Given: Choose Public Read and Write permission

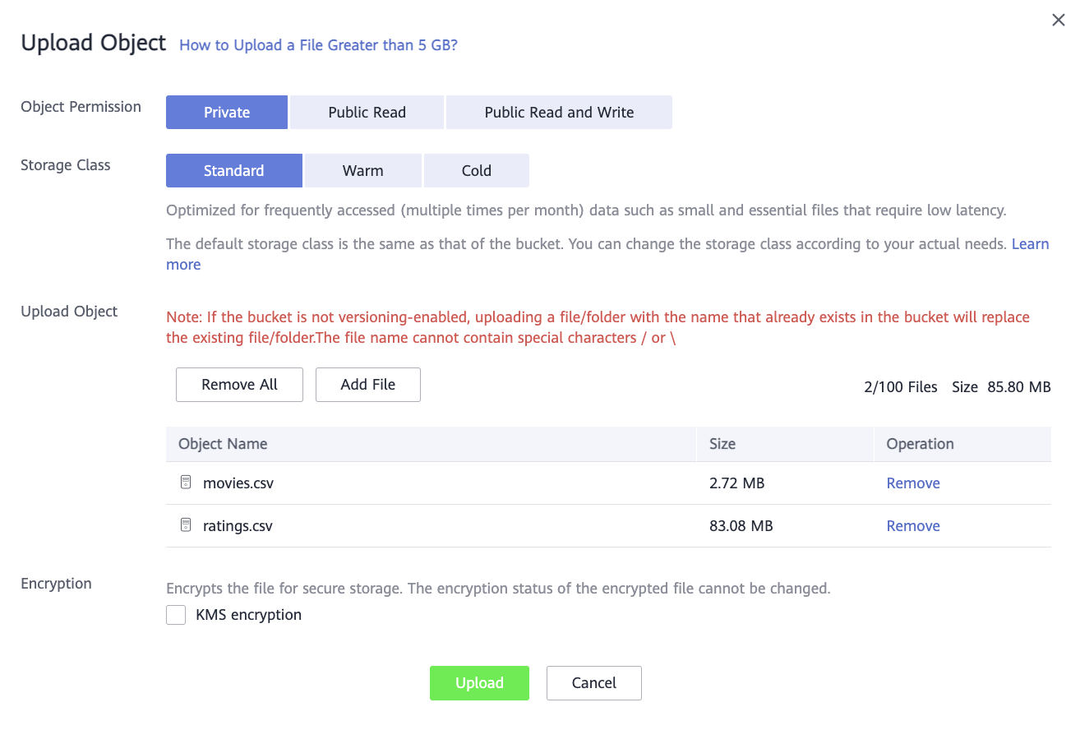Looking at the screenshot, I should click(x=559, y=113).
